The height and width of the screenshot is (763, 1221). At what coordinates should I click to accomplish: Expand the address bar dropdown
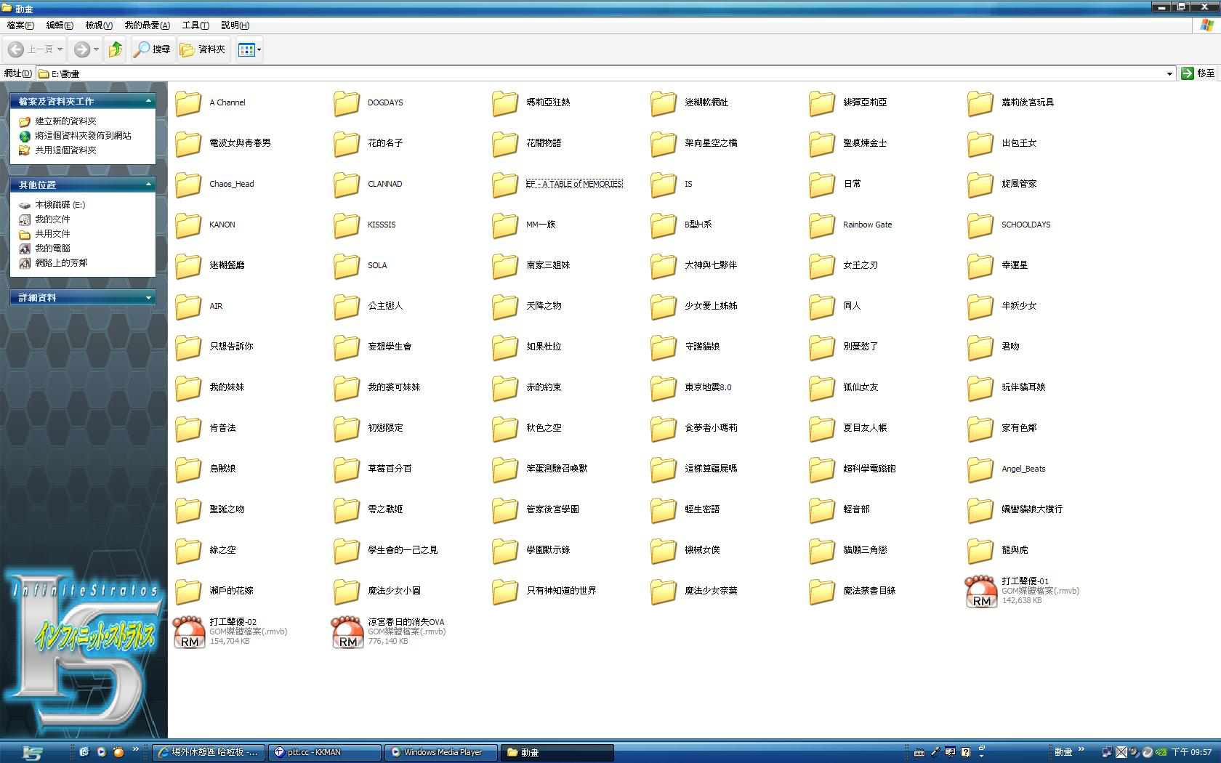tap(1169, 73)
